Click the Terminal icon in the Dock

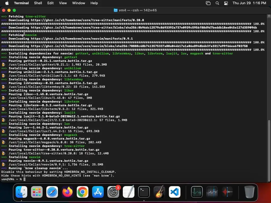(x=144, y=192)
